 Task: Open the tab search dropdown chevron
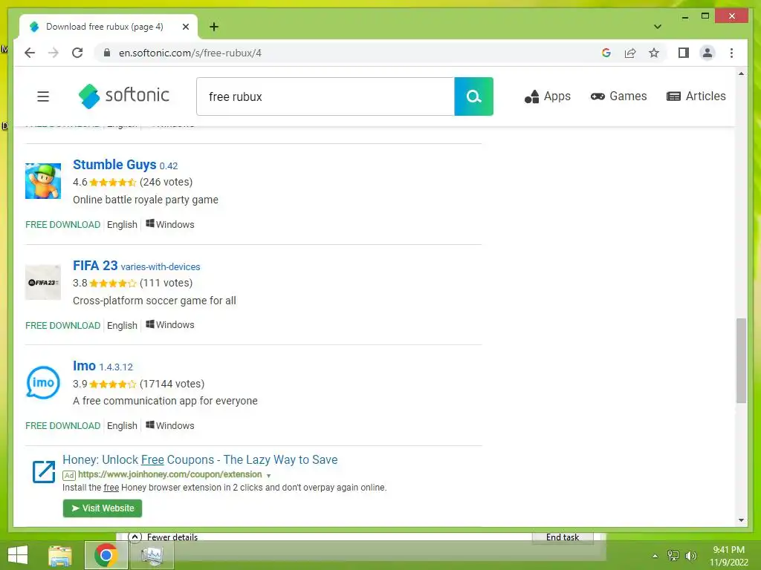(658, 27)
